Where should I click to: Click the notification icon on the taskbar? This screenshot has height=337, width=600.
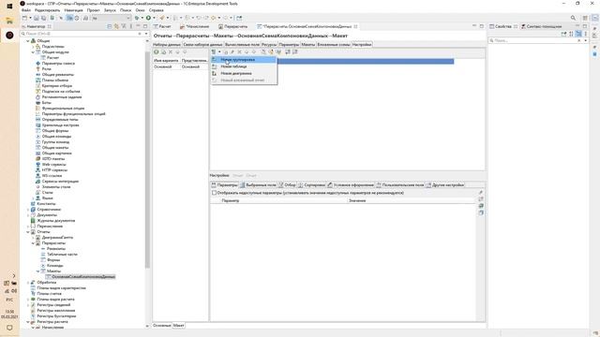click(9, 328)
